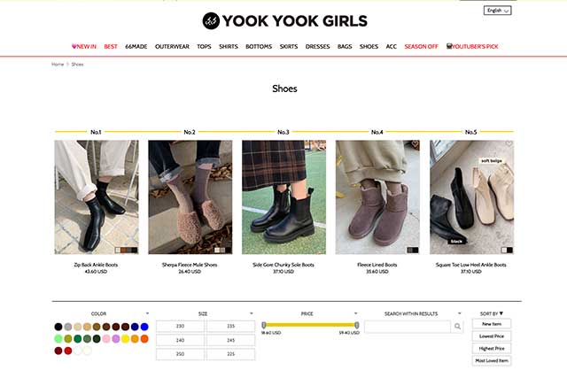The image size is (567, 378).
Task: Click the Yook Yook Girls logo icon
Action: click(x=211, y=21)
